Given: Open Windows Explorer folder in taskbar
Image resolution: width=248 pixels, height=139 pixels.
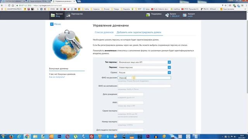Looking at the screenshot, I should [x=35, y=136].
